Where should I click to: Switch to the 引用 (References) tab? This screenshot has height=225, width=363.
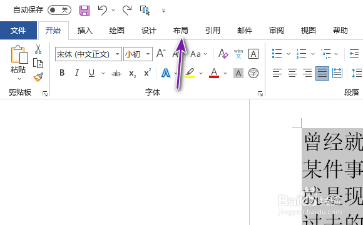(213, 30)
